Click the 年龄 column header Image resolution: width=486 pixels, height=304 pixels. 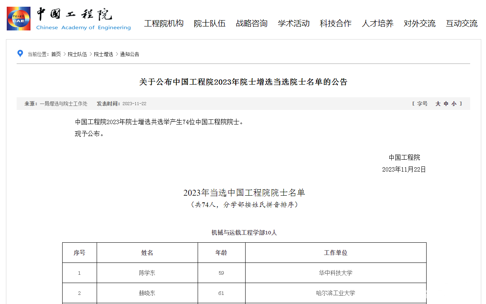(221, 253)
